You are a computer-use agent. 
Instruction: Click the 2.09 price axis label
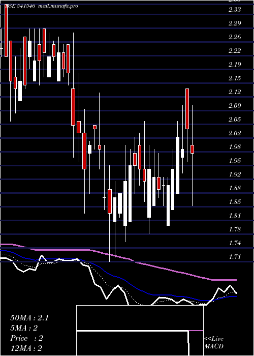tap(235, 106)
